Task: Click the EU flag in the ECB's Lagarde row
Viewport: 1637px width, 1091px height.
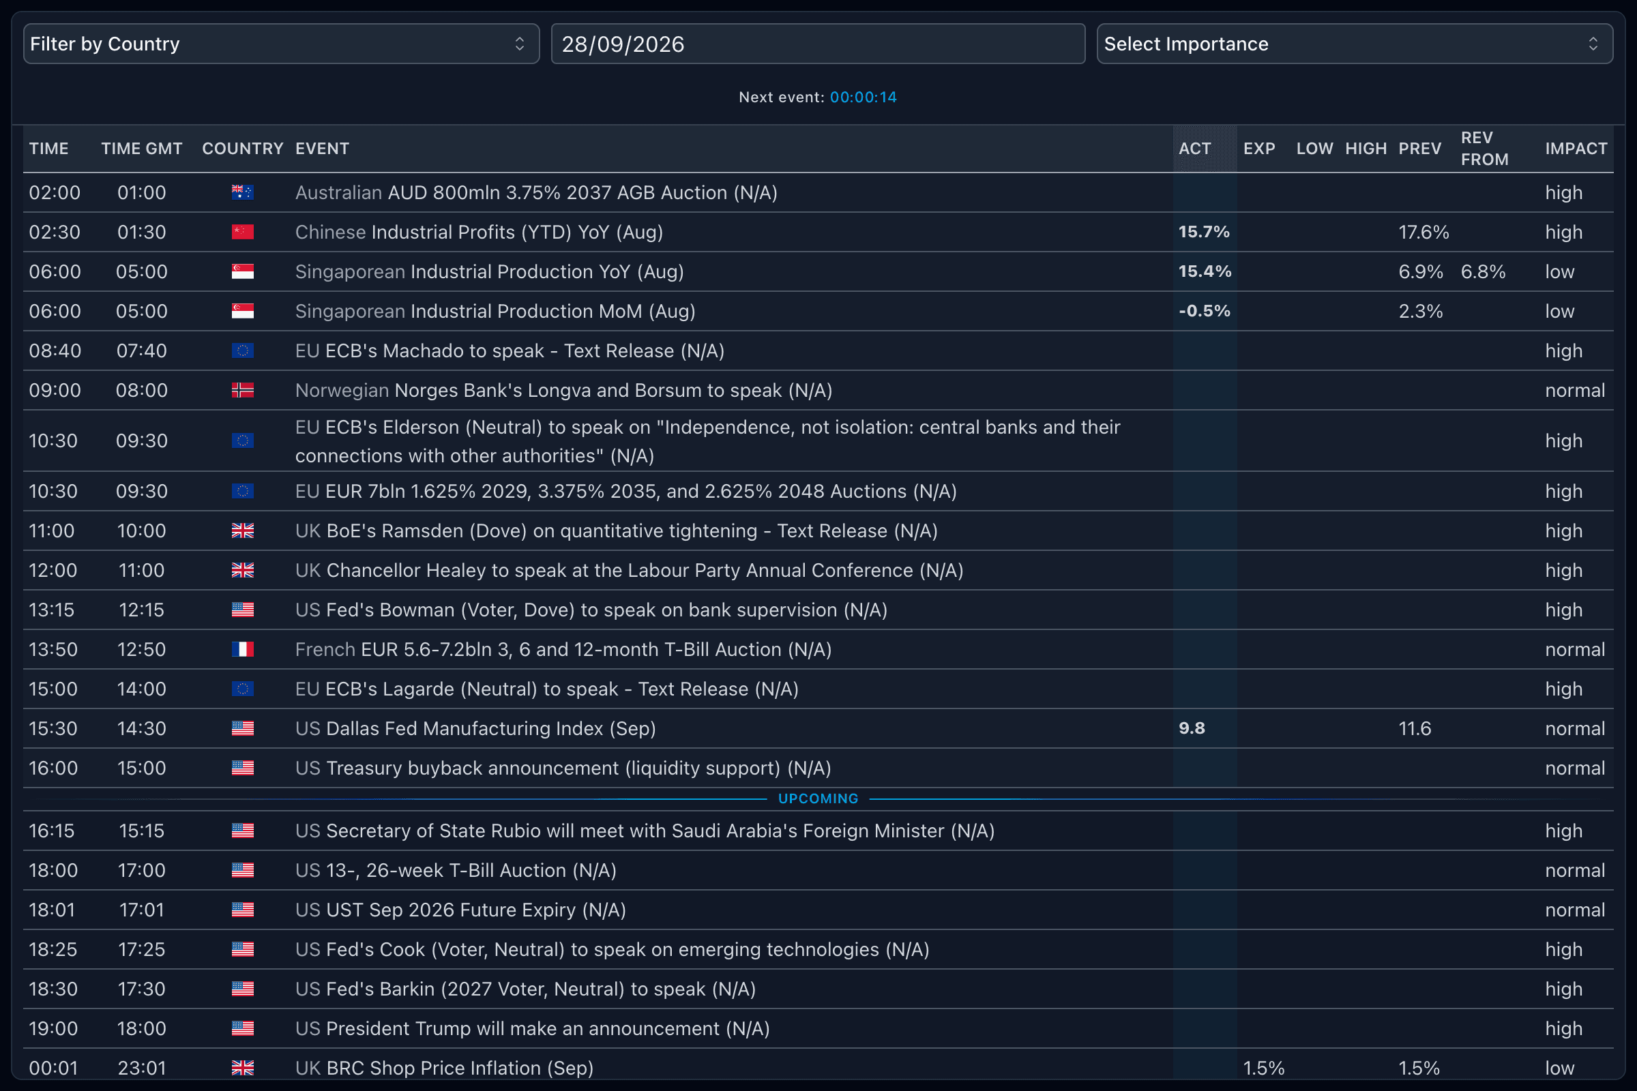Action: (242, 689)
